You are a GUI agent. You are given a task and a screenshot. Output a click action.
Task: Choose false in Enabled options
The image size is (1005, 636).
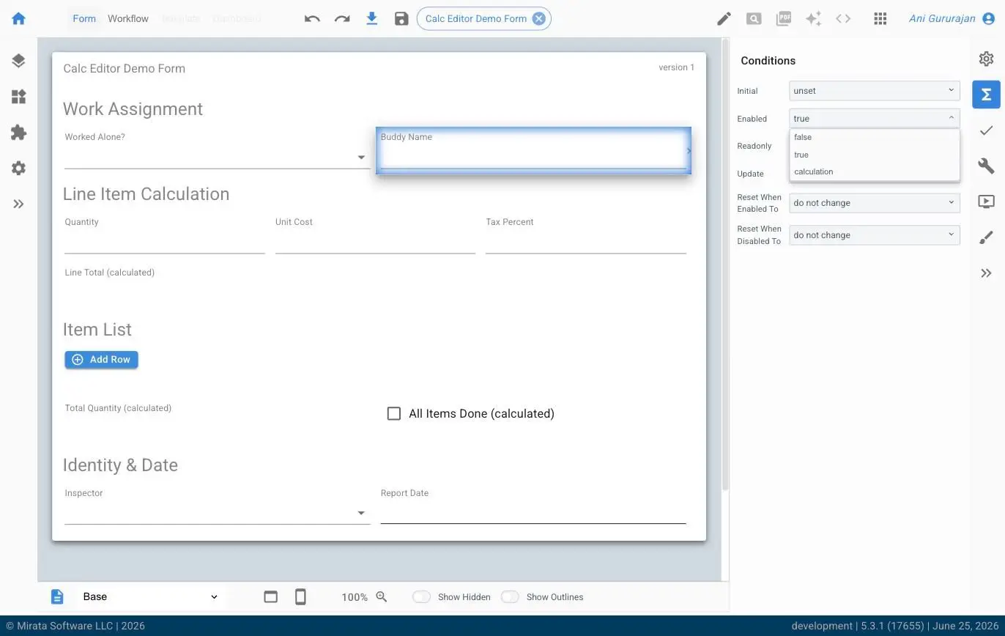click(875, 137)
